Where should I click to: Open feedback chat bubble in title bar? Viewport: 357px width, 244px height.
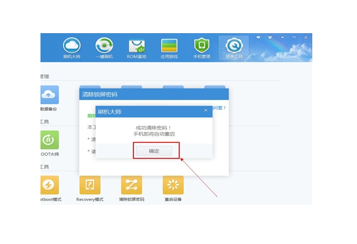259,37
